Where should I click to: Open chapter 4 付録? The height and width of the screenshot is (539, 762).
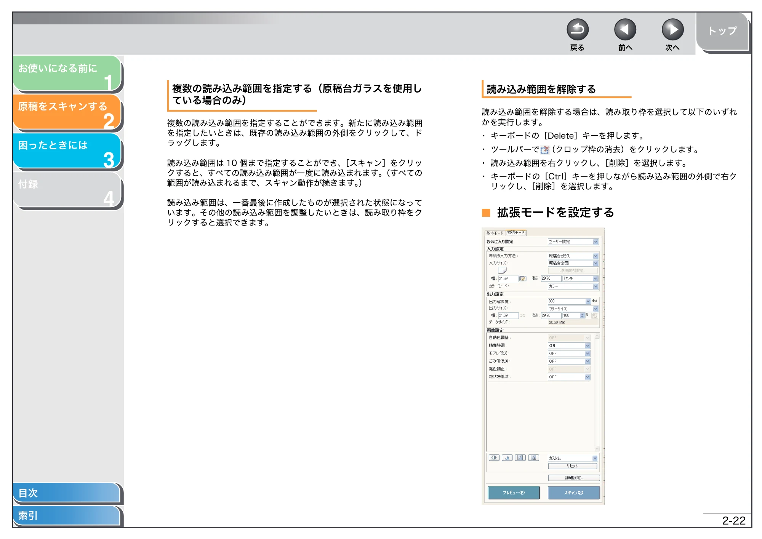pyautogui.click(x=67, y=190)
